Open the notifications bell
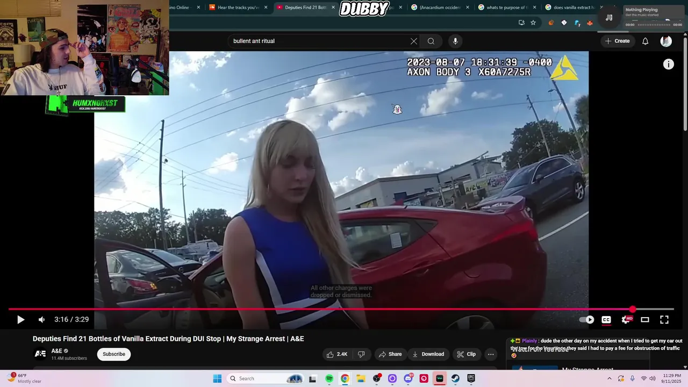The image size is (688, 387). click(x=646, y=41)
